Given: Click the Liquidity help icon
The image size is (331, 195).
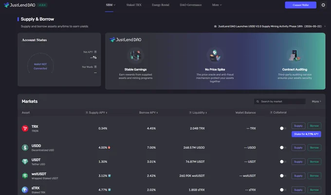Looking at the screenshot, I should pos(190,112).
